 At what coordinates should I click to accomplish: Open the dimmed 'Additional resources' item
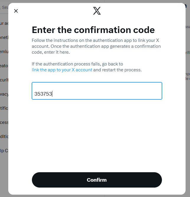point(4,137)
